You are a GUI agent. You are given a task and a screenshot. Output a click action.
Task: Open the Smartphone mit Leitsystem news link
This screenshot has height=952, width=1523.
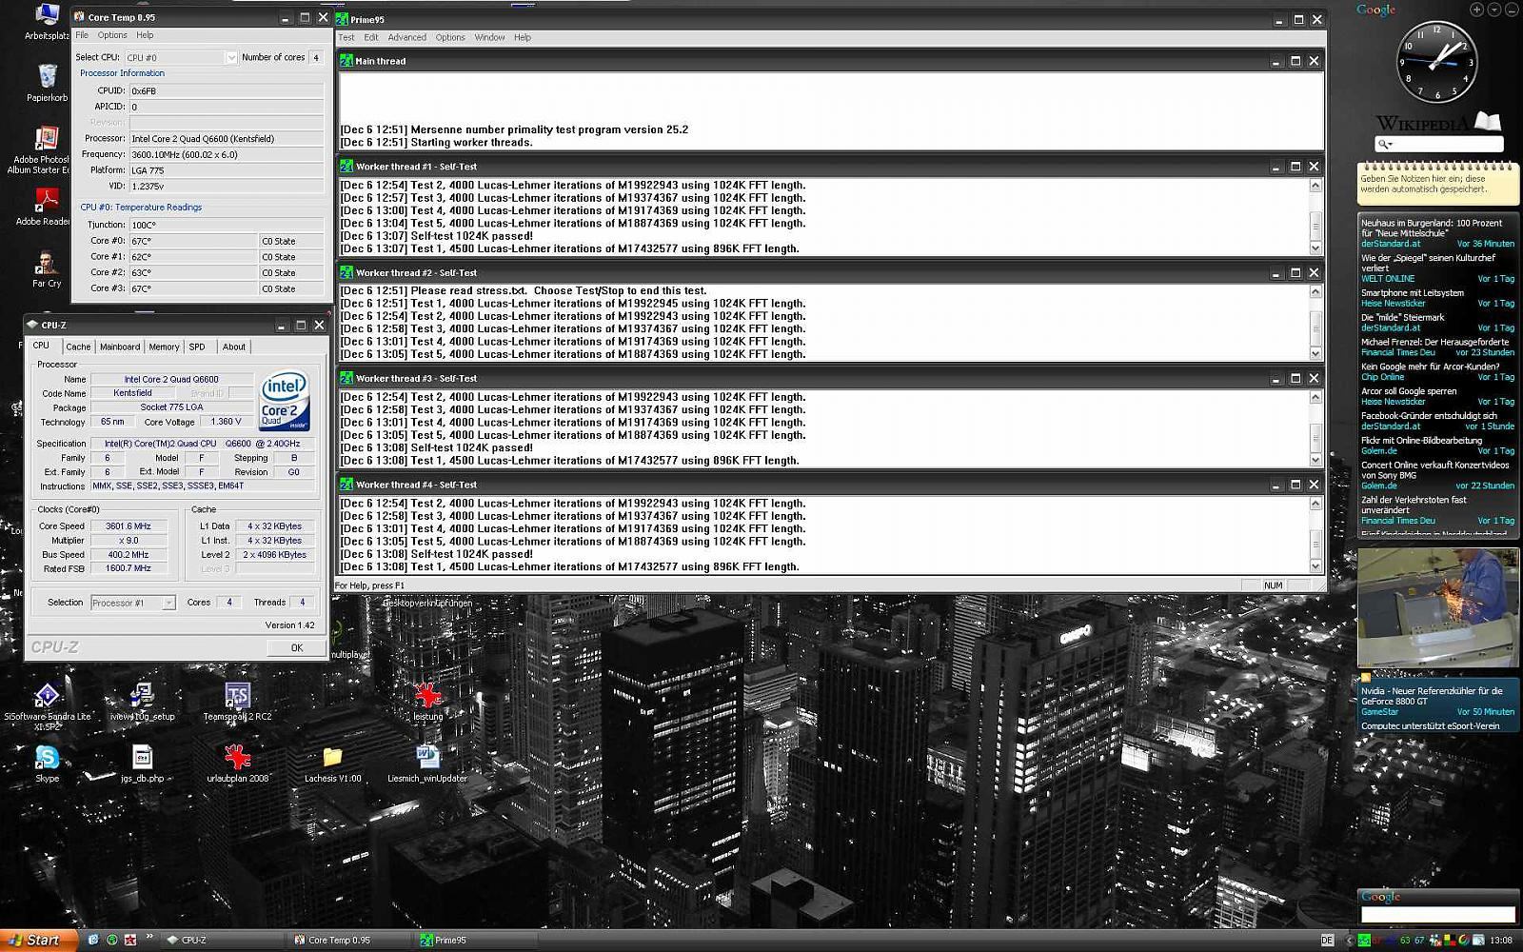tap(1413, 293)
